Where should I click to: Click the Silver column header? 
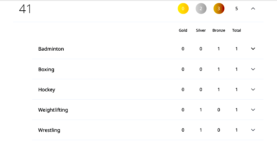click(x=201, y=30)
